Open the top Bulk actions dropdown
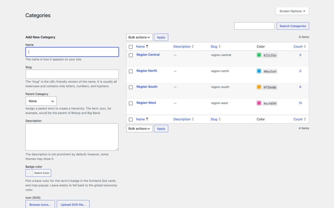 point(139,37)
